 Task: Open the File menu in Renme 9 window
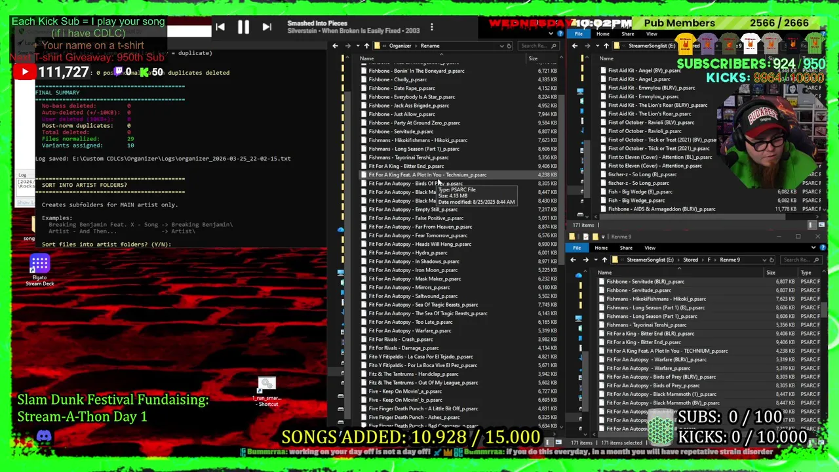point(577,248)
